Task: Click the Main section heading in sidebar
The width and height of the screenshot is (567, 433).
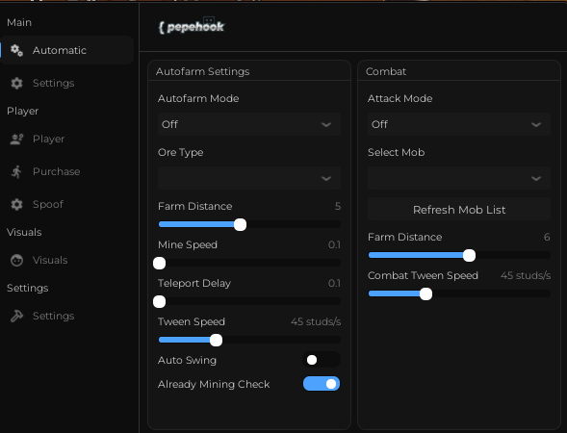Action: pyautogui.click(x=19, y=22)
